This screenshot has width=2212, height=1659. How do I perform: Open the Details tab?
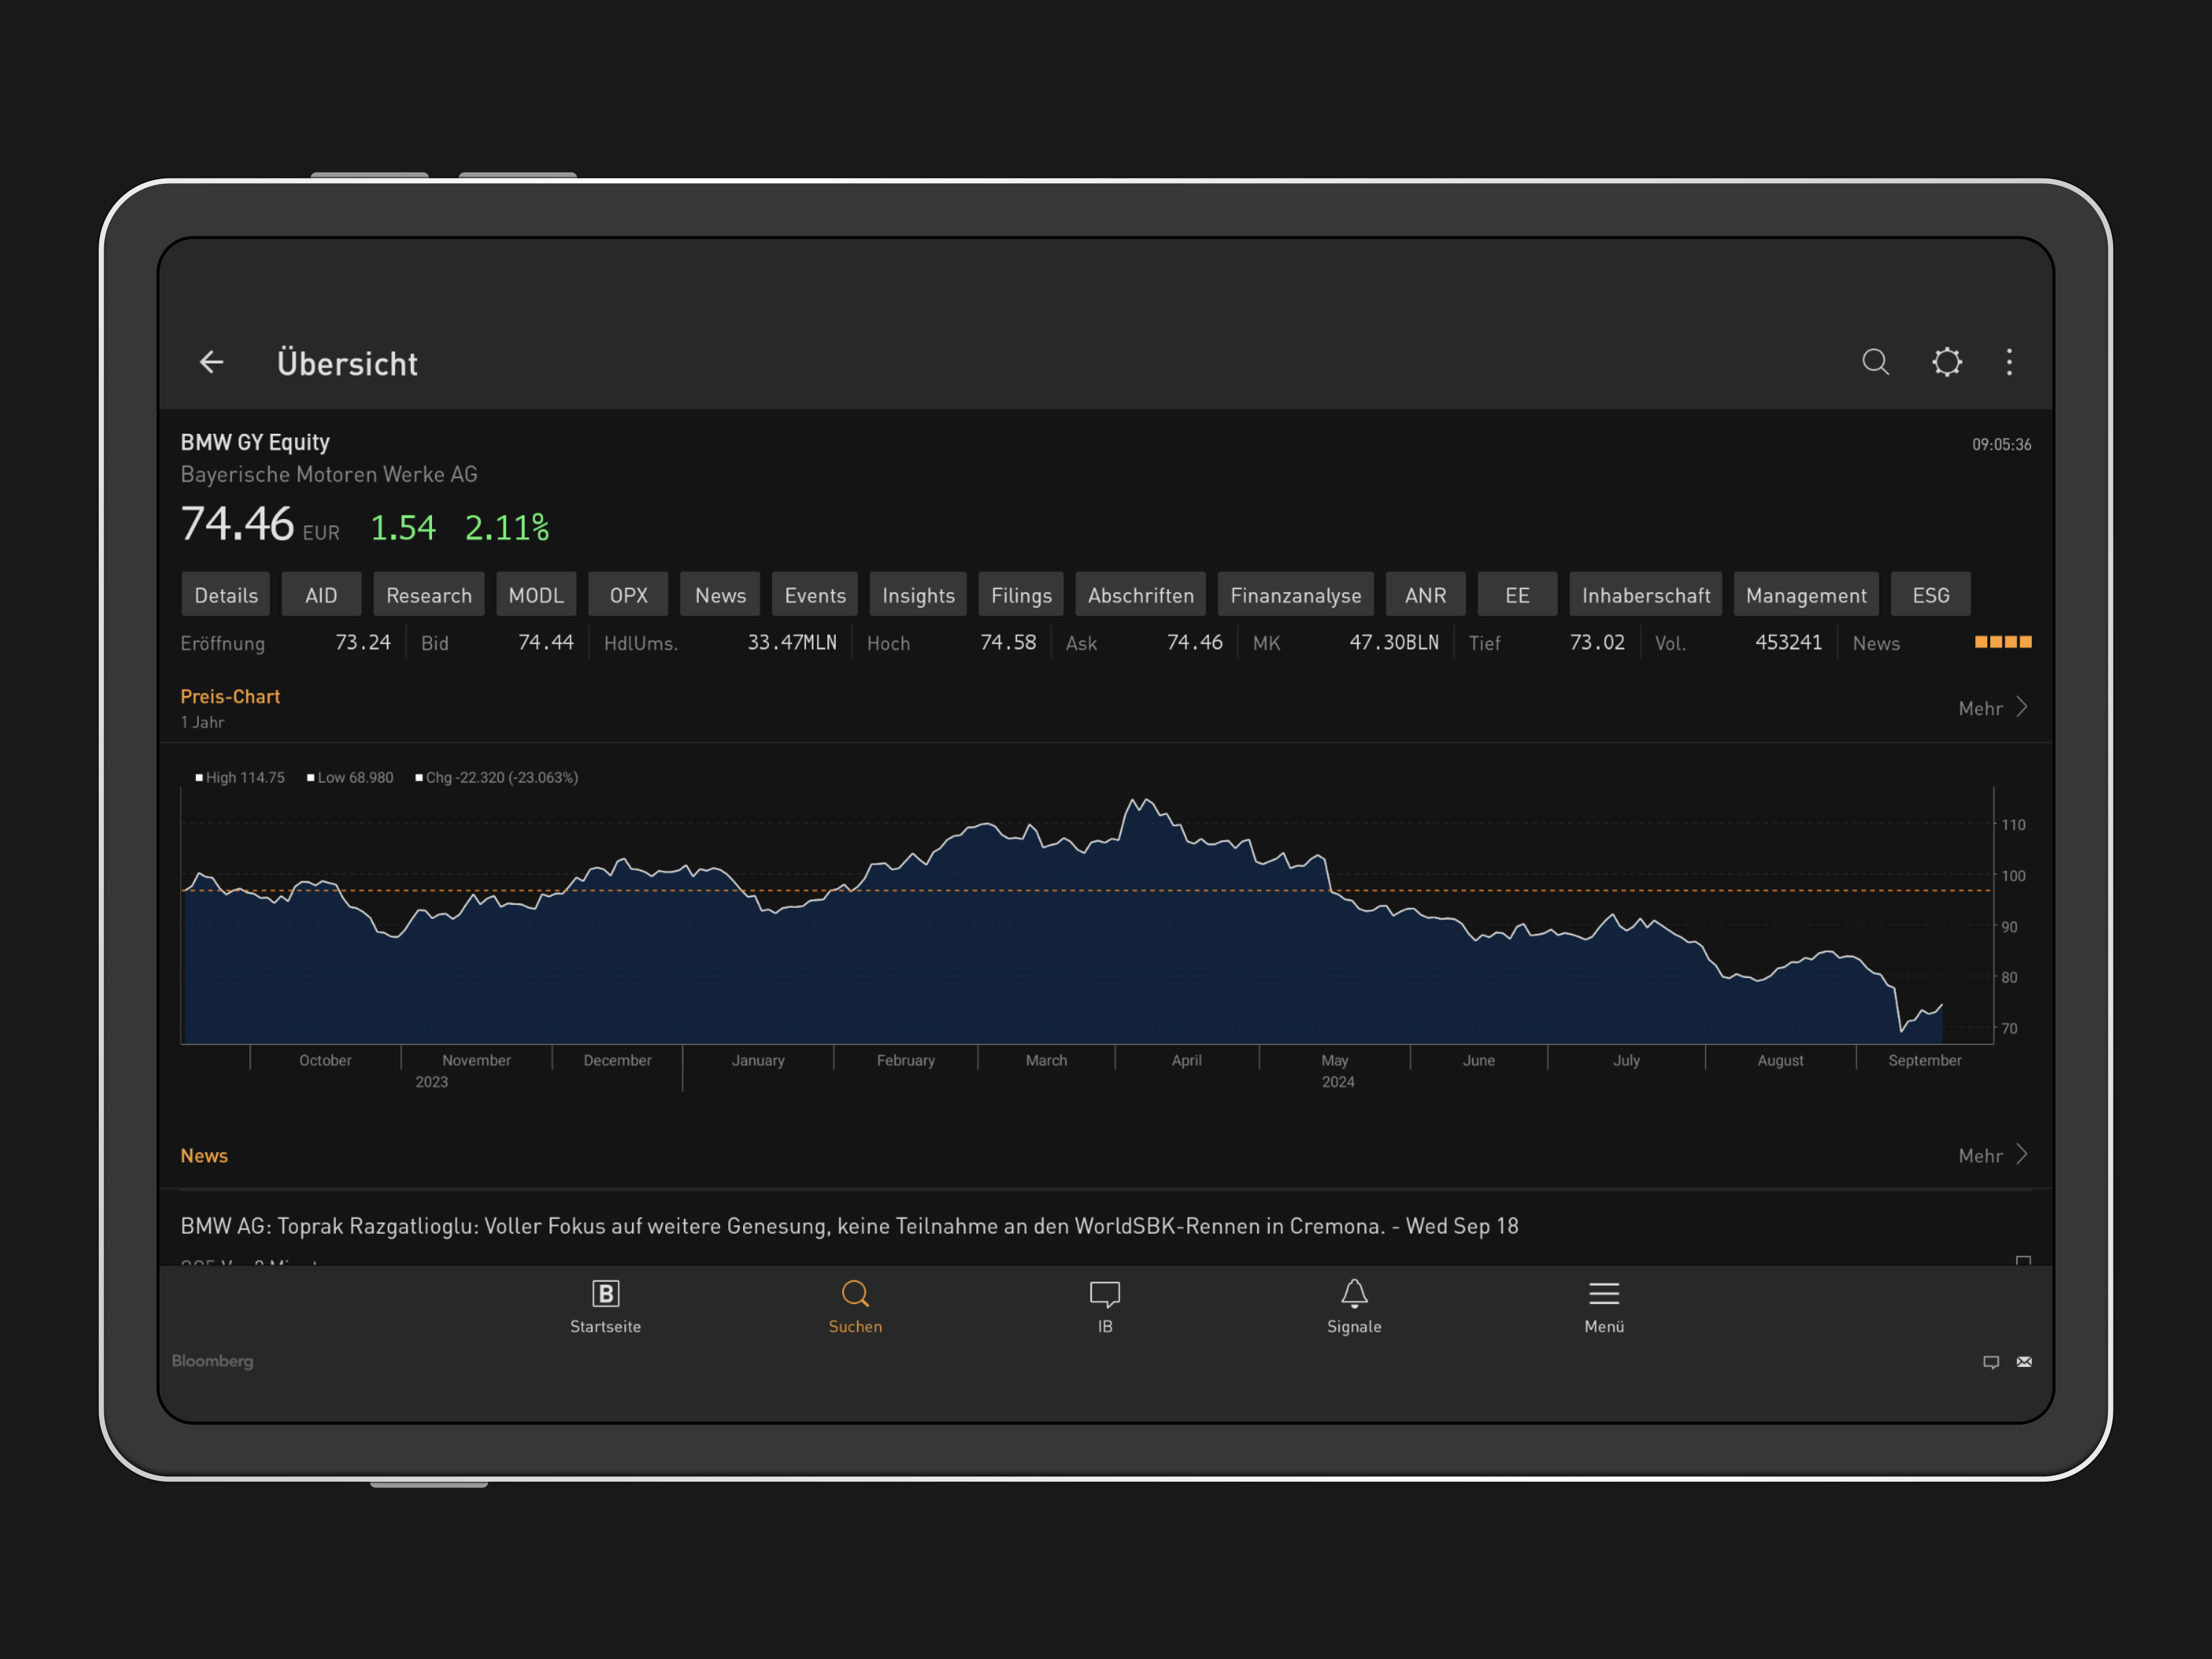click(x=226, y=595)
